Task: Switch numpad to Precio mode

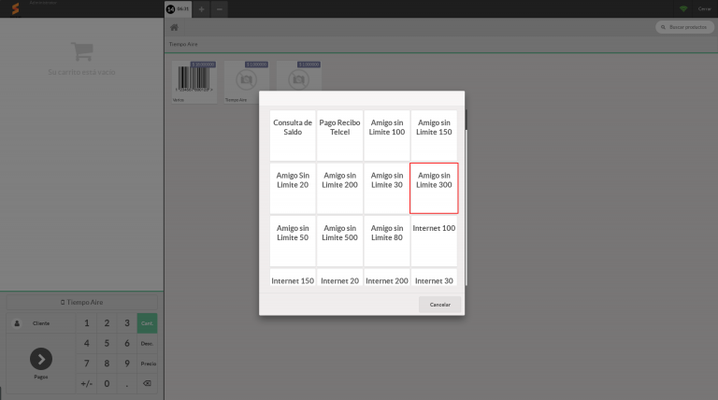Action: point(147,364)
